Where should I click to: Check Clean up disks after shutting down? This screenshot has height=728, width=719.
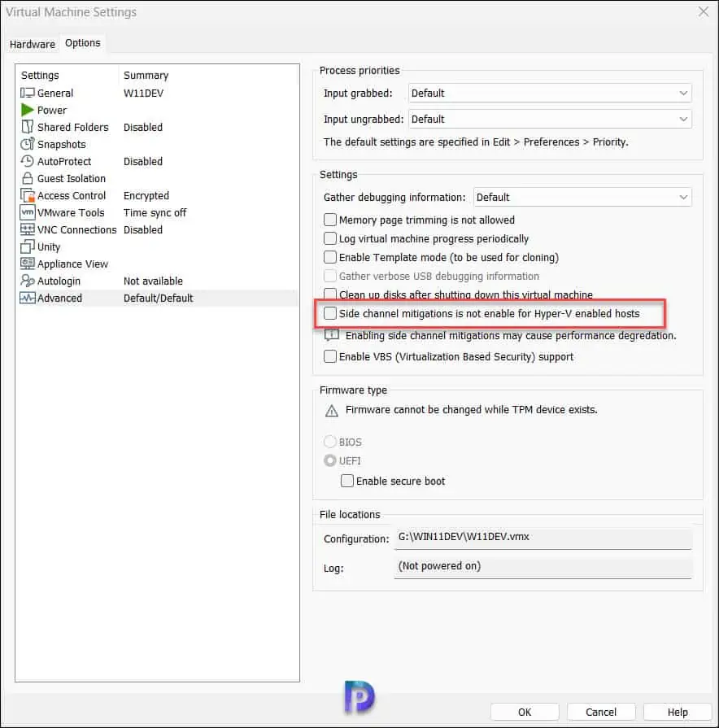click(x=330, y=294)
